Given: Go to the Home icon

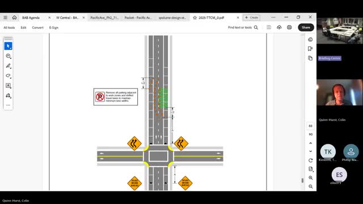Looking at the screenshot, I should pyautogui.click(x=14, y=18).
